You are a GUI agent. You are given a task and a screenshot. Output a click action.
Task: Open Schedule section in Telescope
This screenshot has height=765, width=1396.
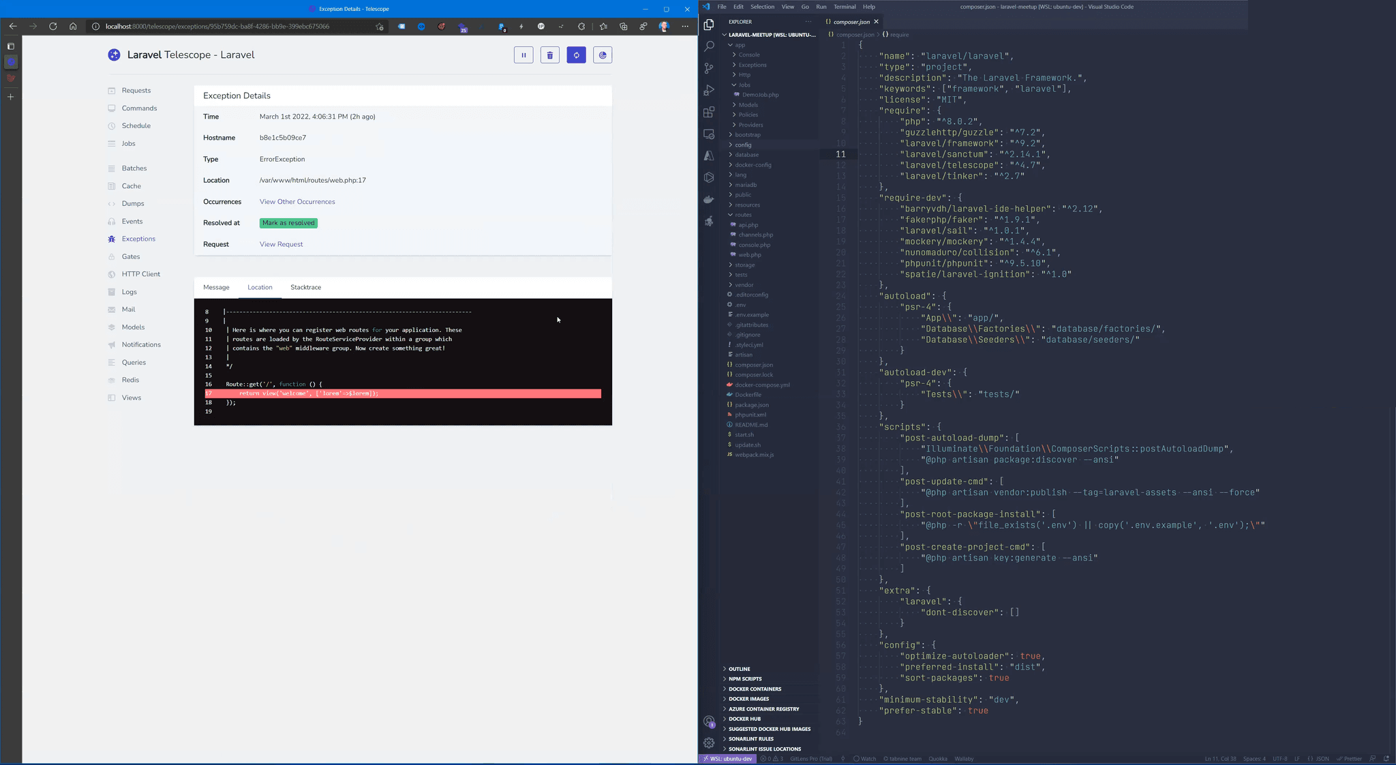136,126
